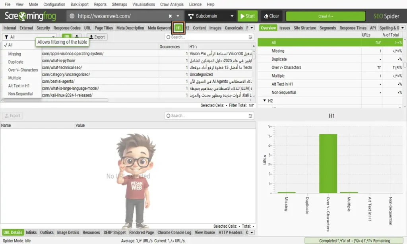
Task: Click upper search filter options icon
Action: point(250,37)
